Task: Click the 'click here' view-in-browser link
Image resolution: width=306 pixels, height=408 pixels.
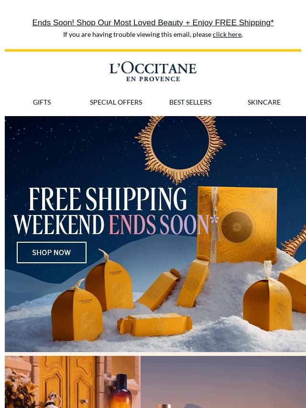Action: click(x=227, y=34)
